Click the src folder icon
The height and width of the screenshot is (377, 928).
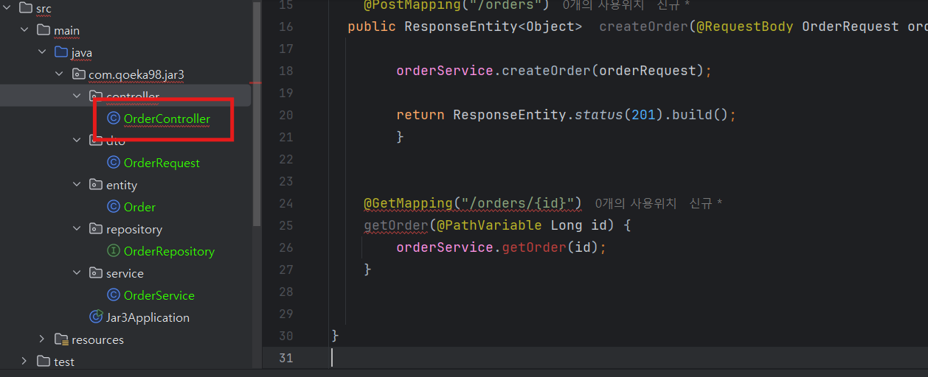tap(26, 8)
